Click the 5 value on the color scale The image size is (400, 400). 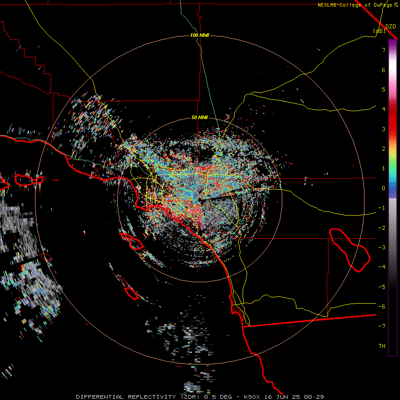point(384,89)
